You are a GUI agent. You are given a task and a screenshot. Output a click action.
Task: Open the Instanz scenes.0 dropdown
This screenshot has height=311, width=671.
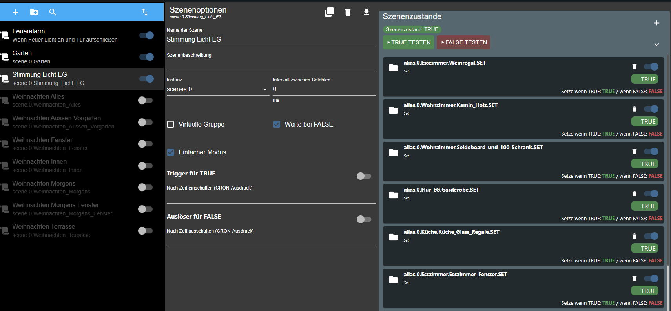[218, 89]
